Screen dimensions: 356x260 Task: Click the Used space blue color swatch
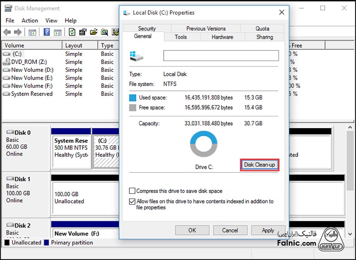tap(133, 97)
